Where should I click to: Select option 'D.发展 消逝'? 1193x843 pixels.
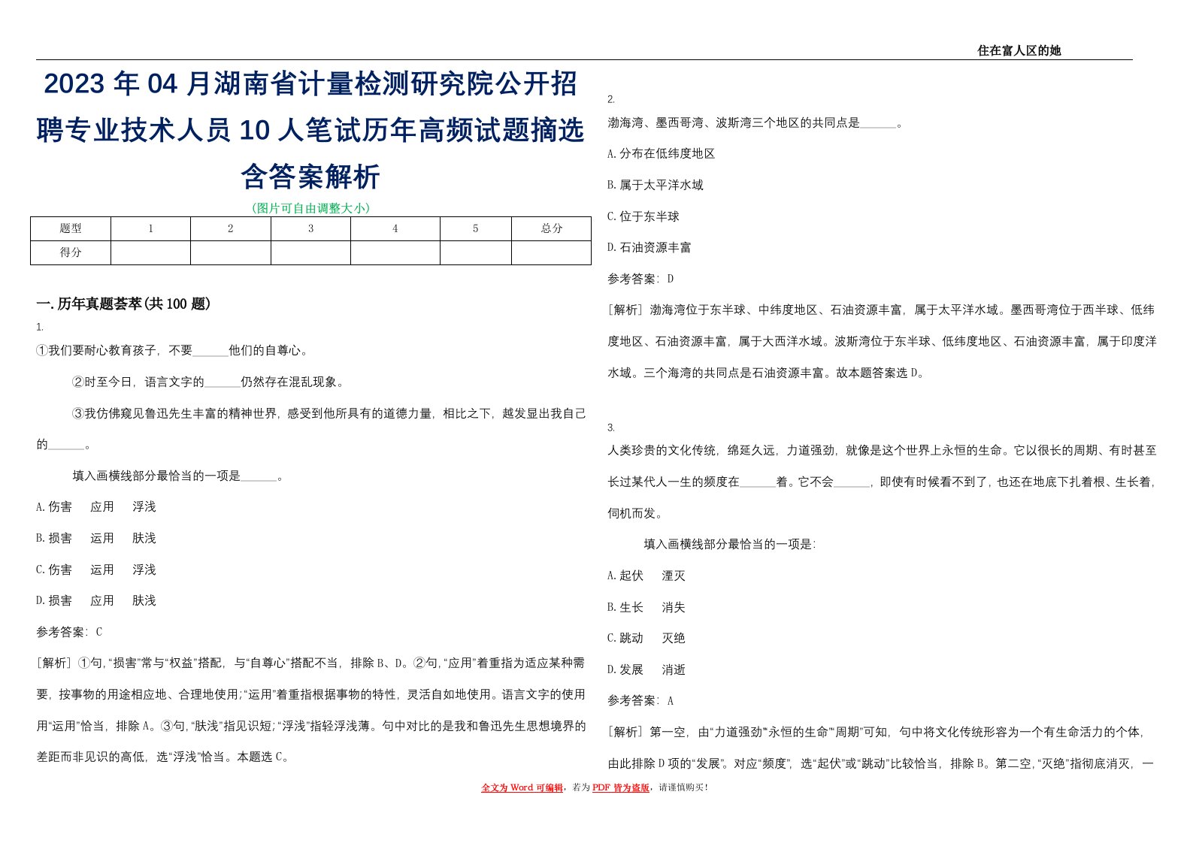[x=646, y=669]
